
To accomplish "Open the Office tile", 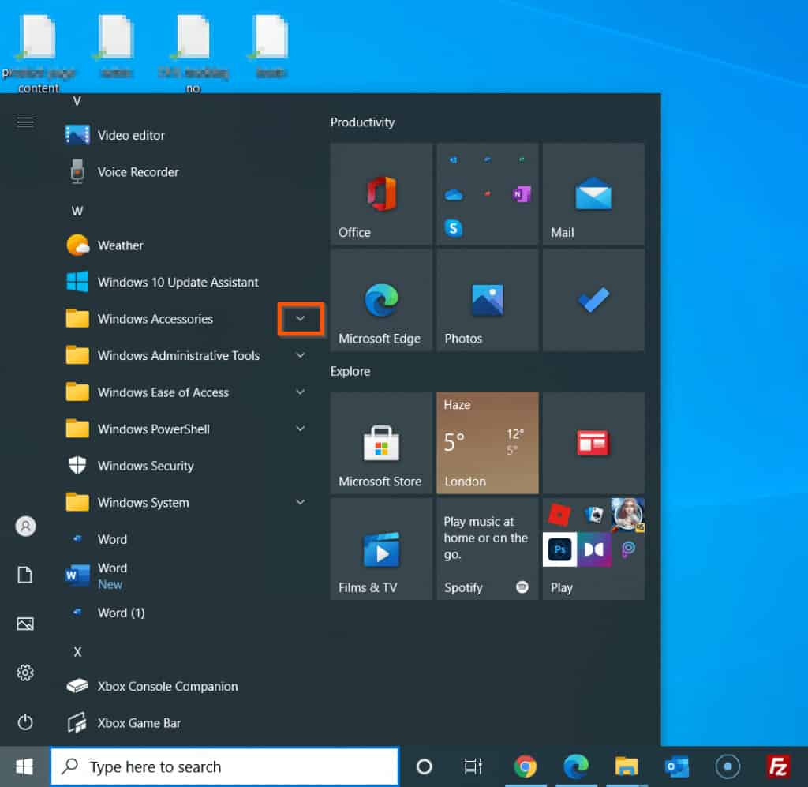I will pos(381,193).
